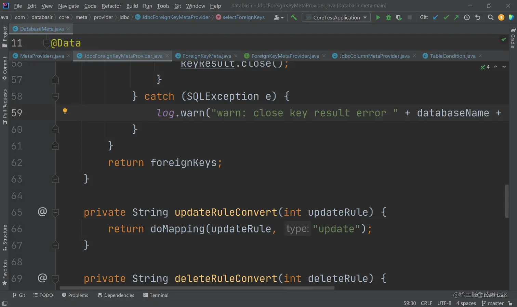Click the selectForeignKeys breadcrumb
Viewport: 517px width, 307px height.
click(240, 17)
